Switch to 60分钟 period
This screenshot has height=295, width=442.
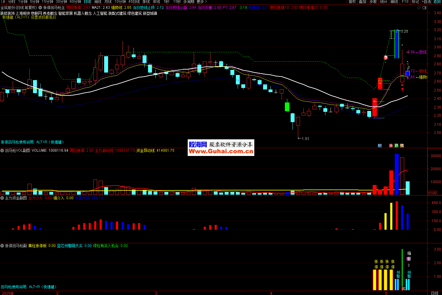[75, 2]
